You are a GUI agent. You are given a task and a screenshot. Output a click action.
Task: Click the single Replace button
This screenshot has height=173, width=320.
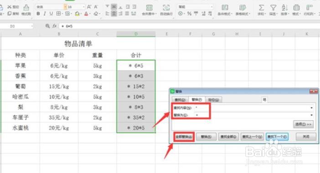tap(206, 137)
